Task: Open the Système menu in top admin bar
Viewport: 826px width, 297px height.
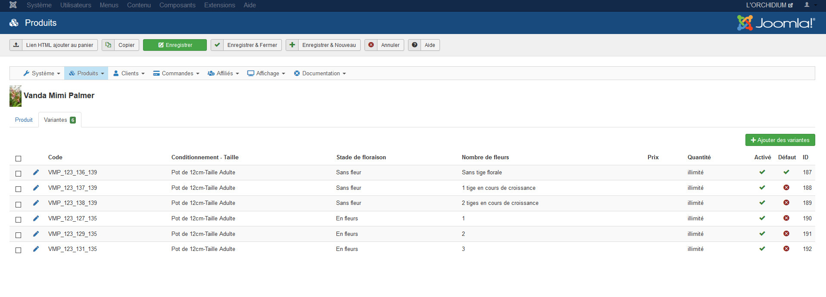Action: click(39, 5)
